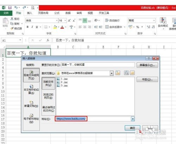This screenshot has width=176, height=144.
Task: Click the Increase Decimal icon
Action: pos(149,27)
